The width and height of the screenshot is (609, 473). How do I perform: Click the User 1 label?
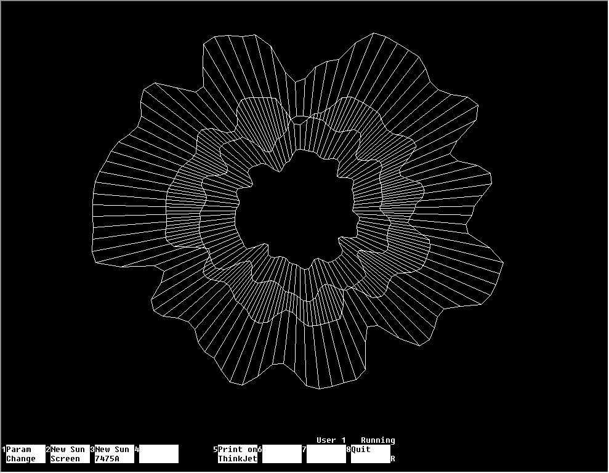[331, 440]
